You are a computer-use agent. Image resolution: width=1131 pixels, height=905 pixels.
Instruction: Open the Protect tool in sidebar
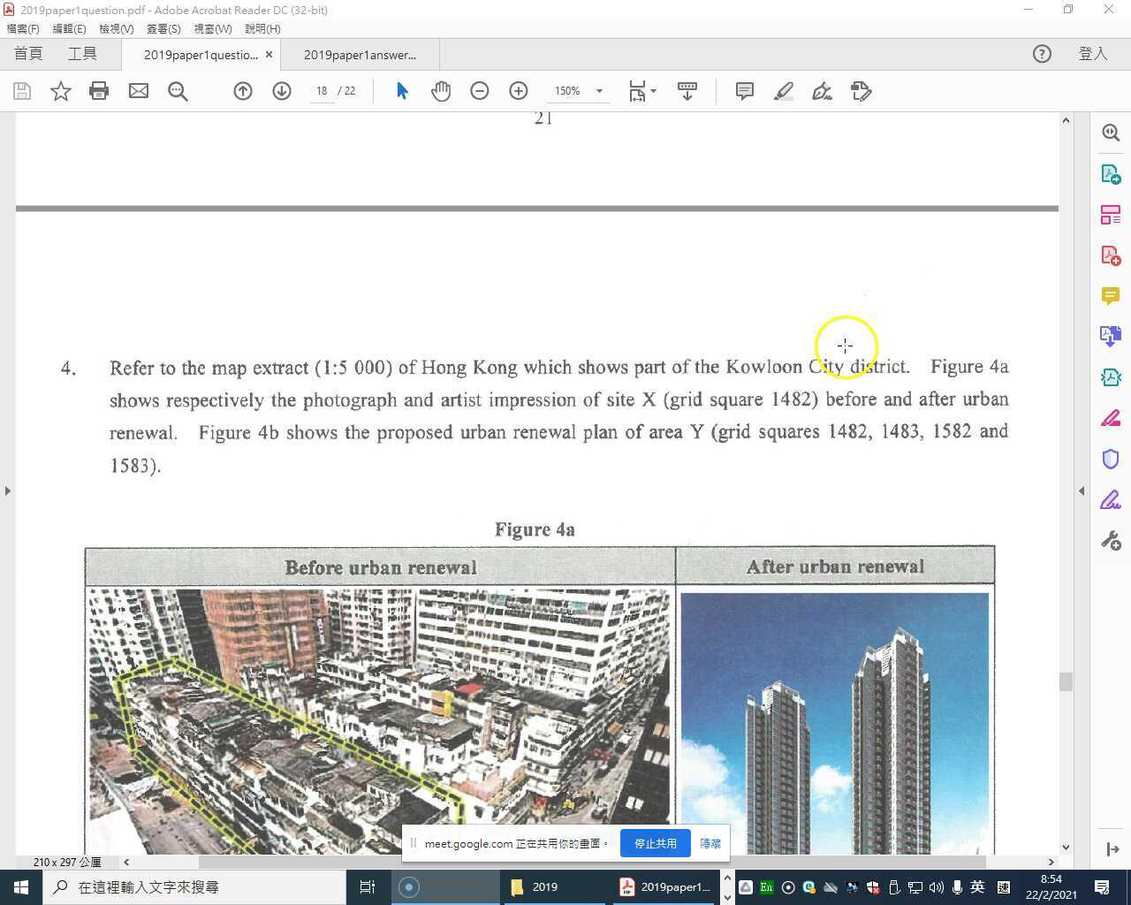[x=1111, y=459]
